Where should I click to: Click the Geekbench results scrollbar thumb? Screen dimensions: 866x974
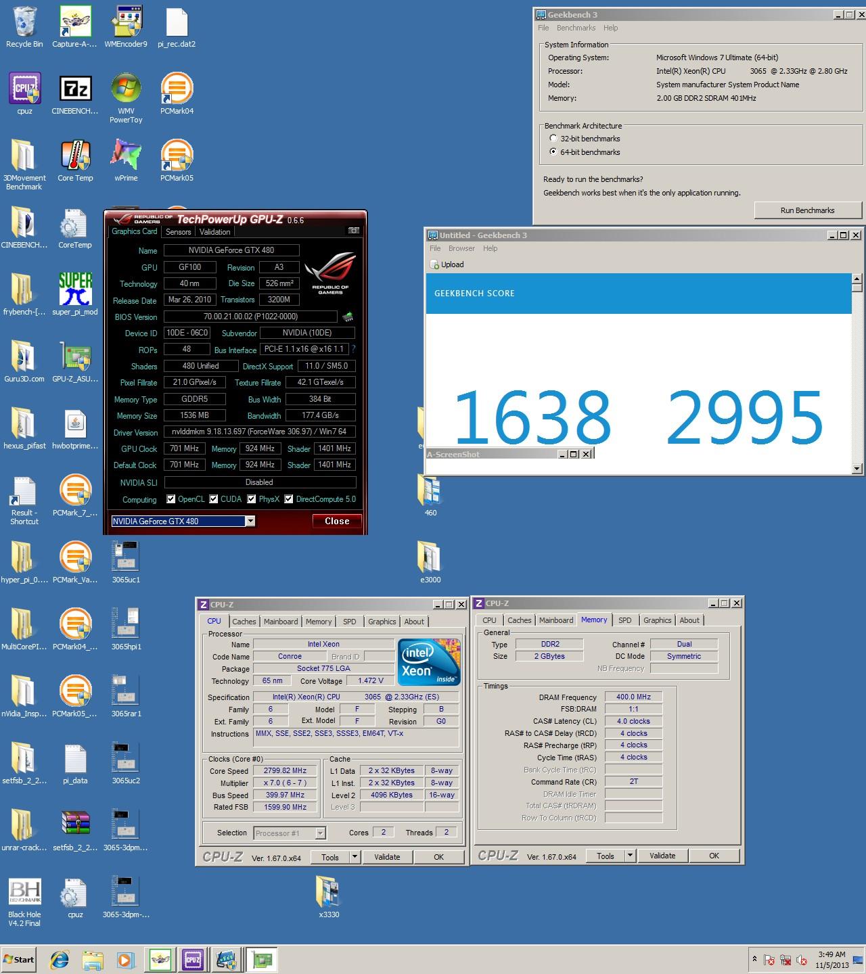click(x=857, y=287)
